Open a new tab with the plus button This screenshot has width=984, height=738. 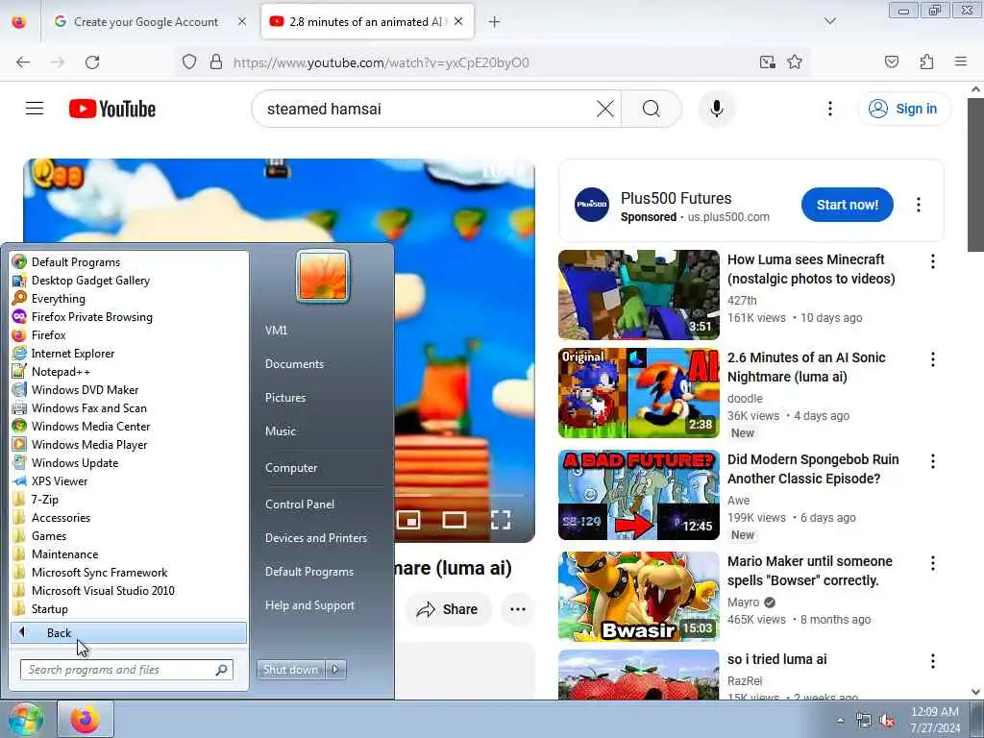point(494,22)
